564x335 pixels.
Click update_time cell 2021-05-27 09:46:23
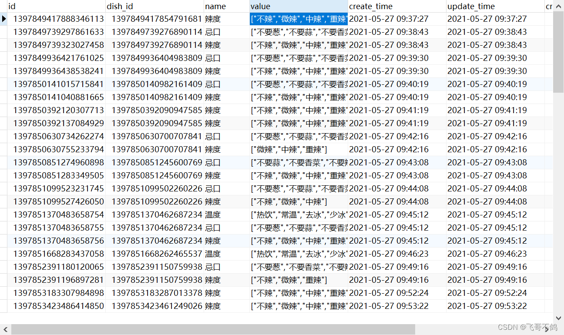[495, 254]
